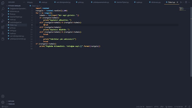This screenshot has height=108, width=192.
Task: Switch to yıldızlıparametreler.py tab
Action: click(x=100, y=2)
